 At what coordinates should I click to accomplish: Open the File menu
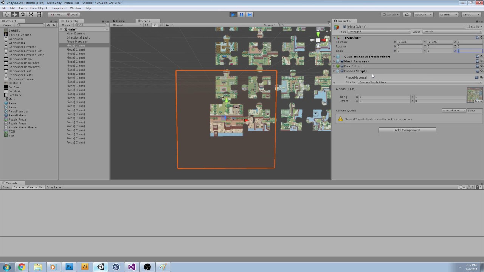pos(4,8)
